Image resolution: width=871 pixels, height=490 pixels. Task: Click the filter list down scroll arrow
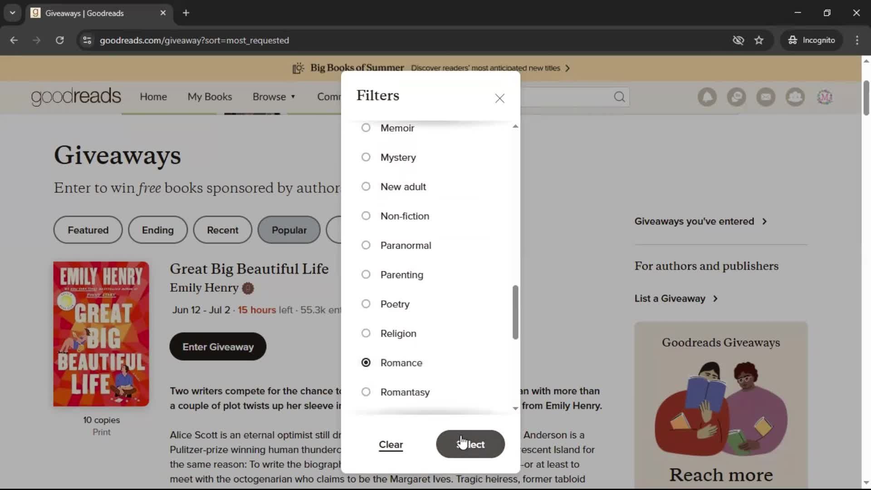[515, 408]
